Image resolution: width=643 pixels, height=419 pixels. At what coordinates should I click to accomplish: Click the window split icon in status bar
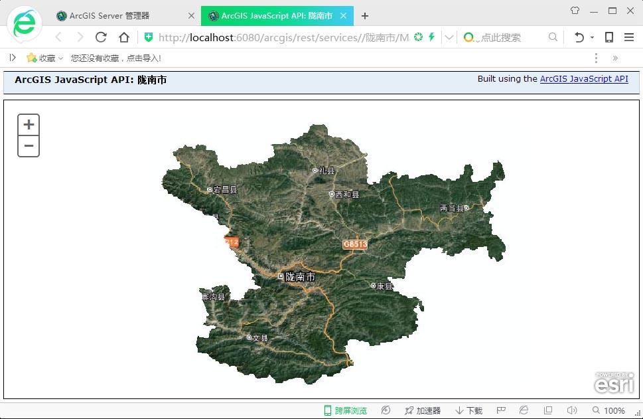tap(548, 410)
